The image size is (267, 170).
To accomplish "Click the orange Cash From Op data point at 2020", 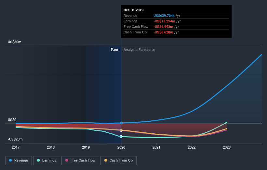I will pos(121,130).
